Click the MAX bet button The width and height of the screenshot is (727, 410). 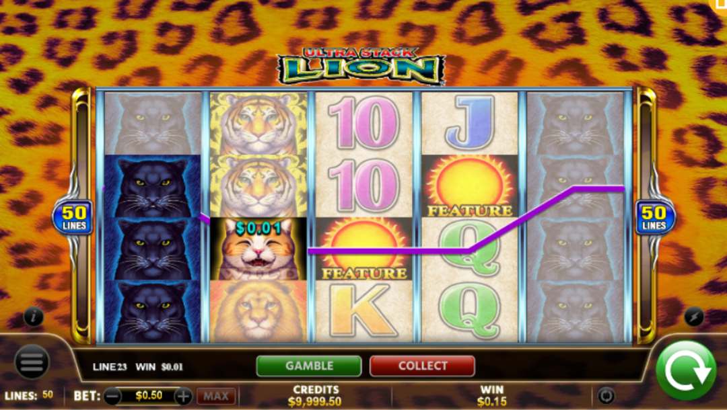click(x=216, y=397)
